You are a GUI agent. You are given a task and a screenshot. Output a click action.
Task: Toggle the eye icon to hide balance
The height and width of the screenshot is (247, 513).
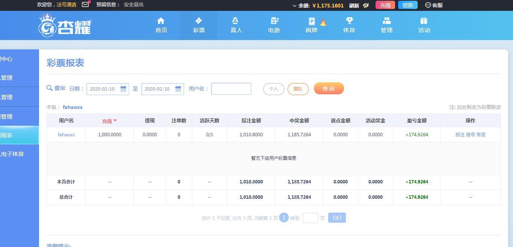[x=366, y=5]
